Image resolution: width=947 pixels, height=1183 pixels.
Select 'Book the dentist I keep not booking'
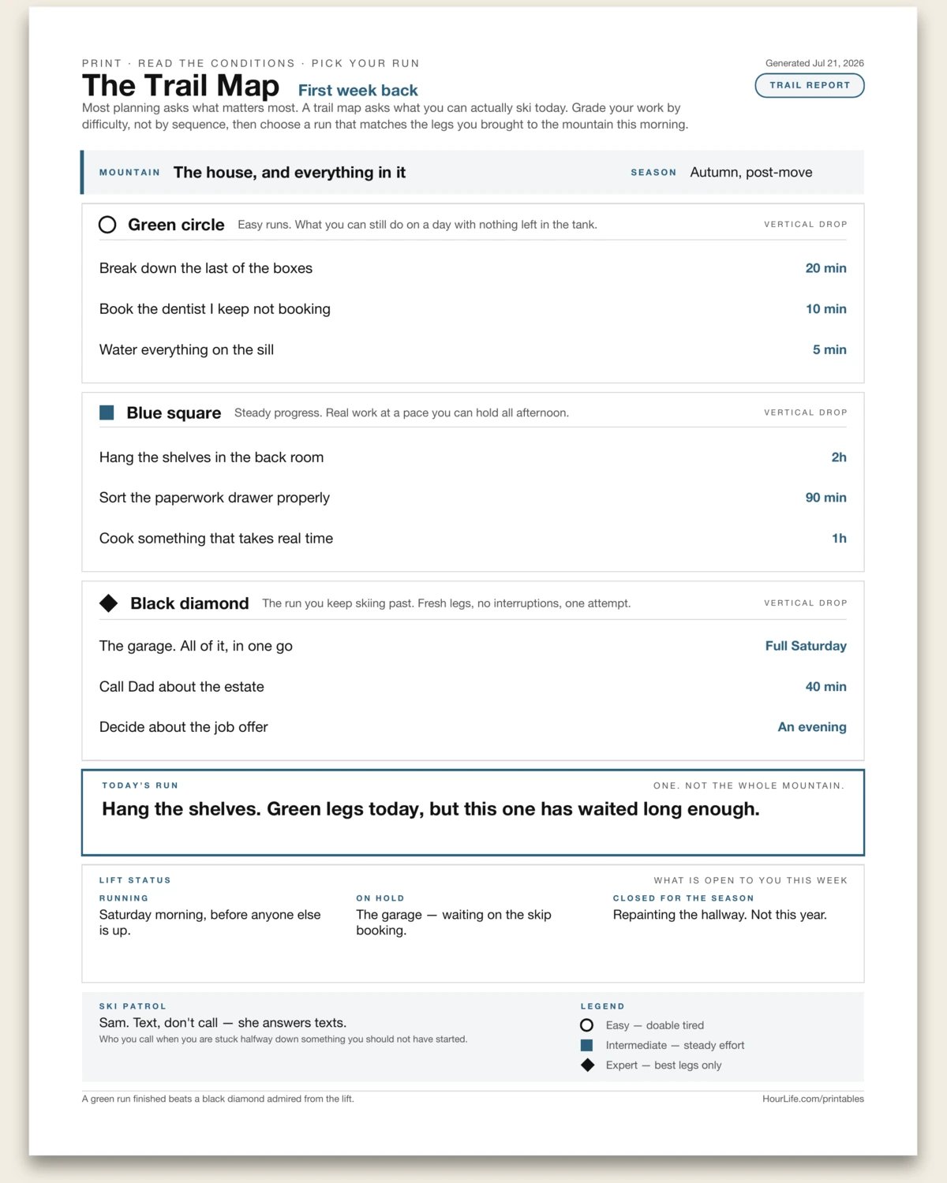point(473,309)
